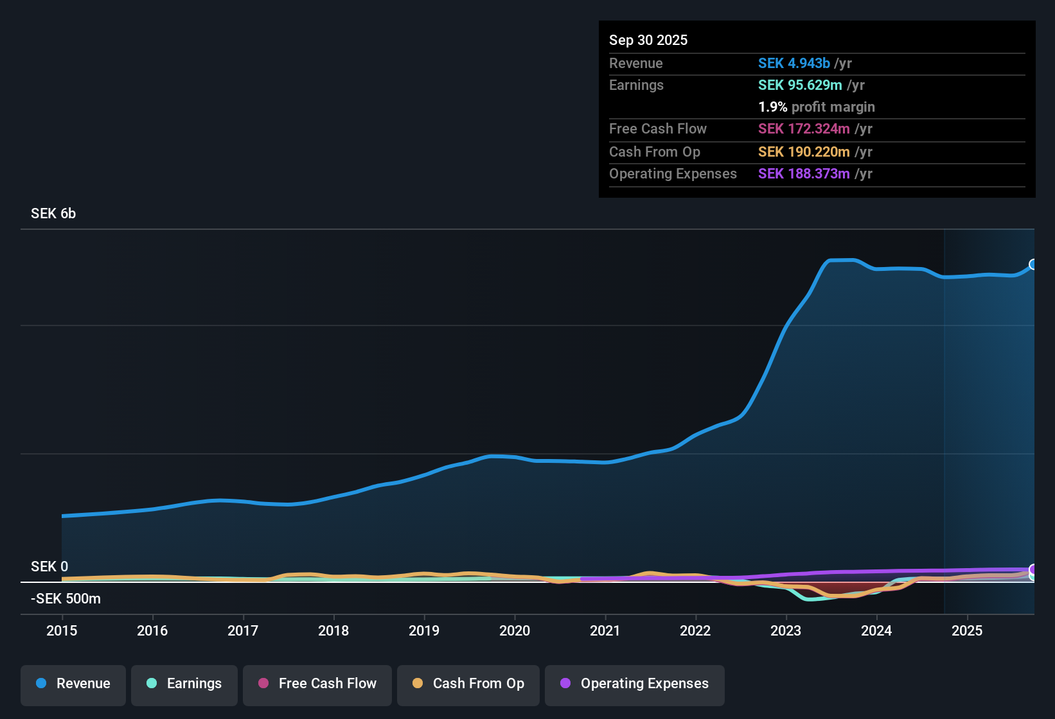Screen dimensions: 1055x719
Task: Click the teal Earnings legend dot
Action: (x=152, y=684)
